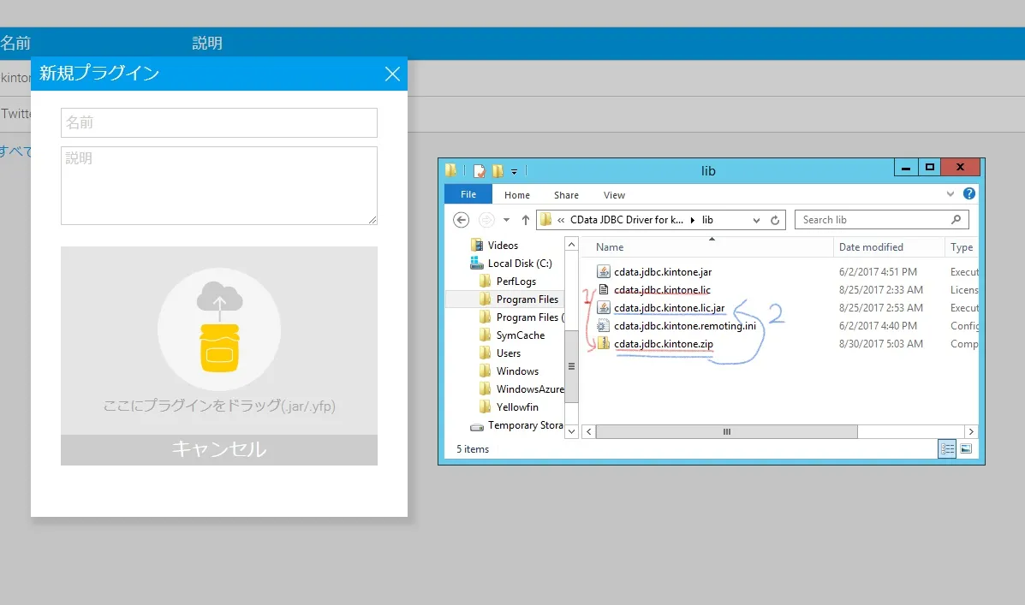Close the 新規プラグイン dialog with X
Image resolution: width=1025 pixels, height=605 pixels.
[x=392, y=74]
